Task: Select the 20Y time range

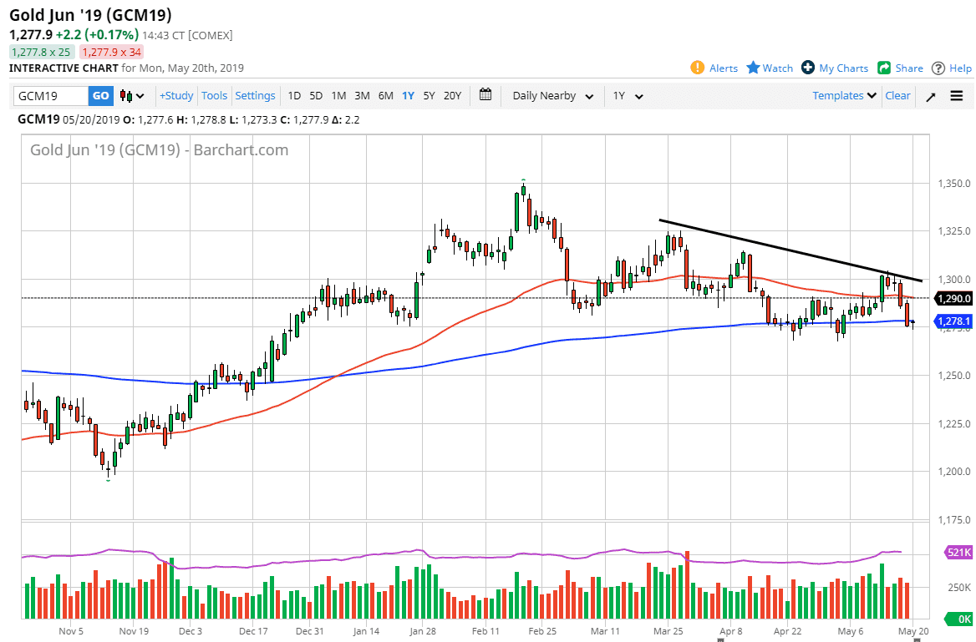Action: coord(452,96)
